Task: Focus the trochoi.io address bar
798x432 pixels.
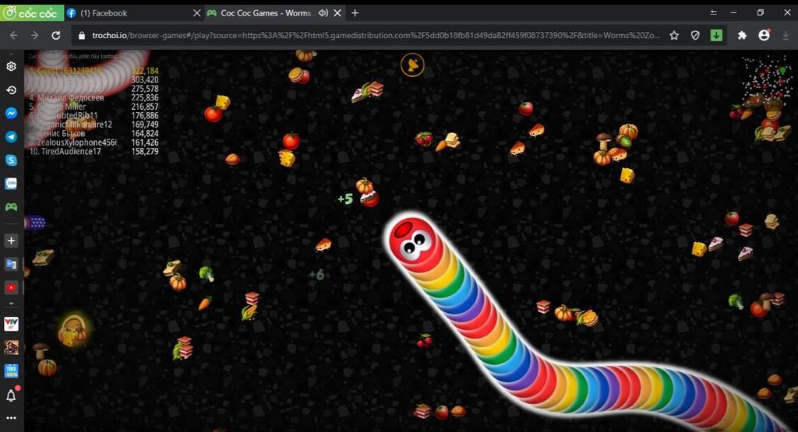Action: (x=376, y=35)
